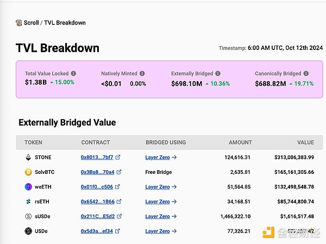This screenshot has height=244, width=326.
Task: Click external link icon beside 0x211C...E5d2
Action: (x=119, y=216)
